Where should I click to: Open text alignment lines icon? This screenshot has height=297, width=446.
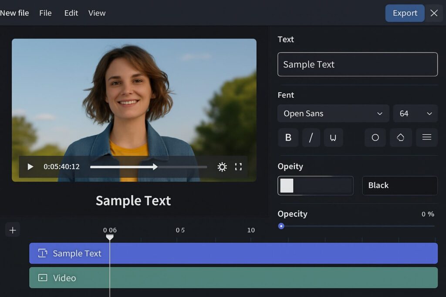click(426, 137)
